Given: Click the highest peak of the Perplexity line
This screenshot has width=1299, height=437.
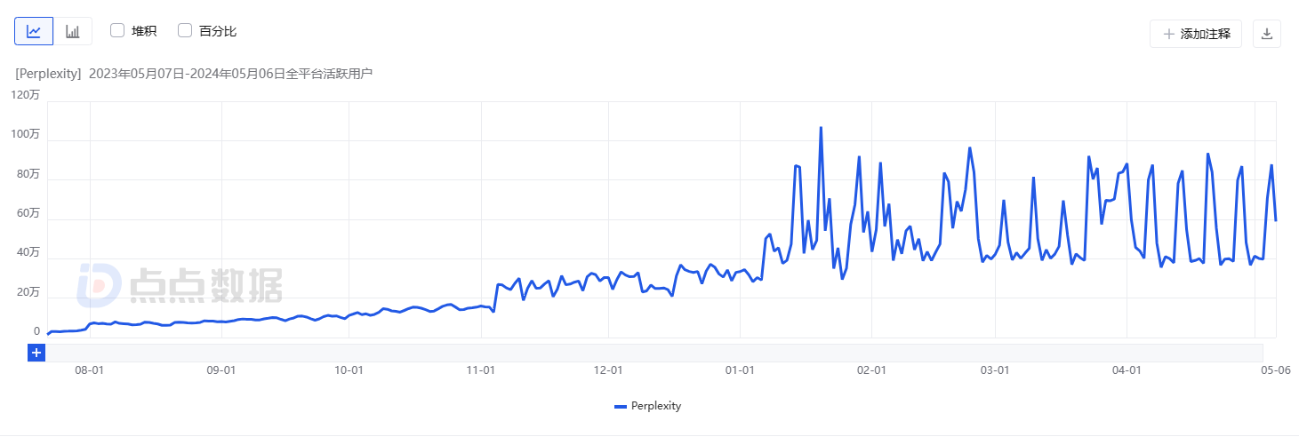Looking at the screenshot, I should (821, 128).
